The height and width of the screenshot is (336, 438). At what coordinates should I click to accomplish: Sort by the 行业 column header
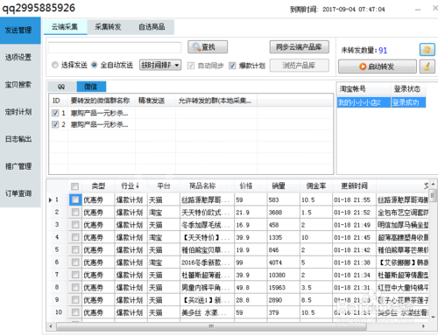tap(131, 186)
